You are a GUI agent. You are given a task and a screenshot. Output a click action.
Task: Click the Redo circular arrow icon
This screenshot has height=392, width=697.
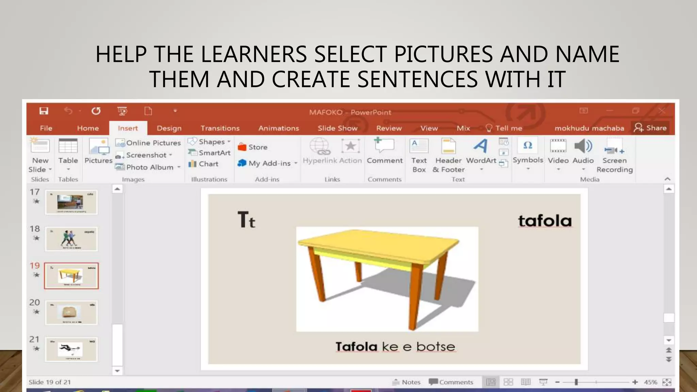[96, 111]
